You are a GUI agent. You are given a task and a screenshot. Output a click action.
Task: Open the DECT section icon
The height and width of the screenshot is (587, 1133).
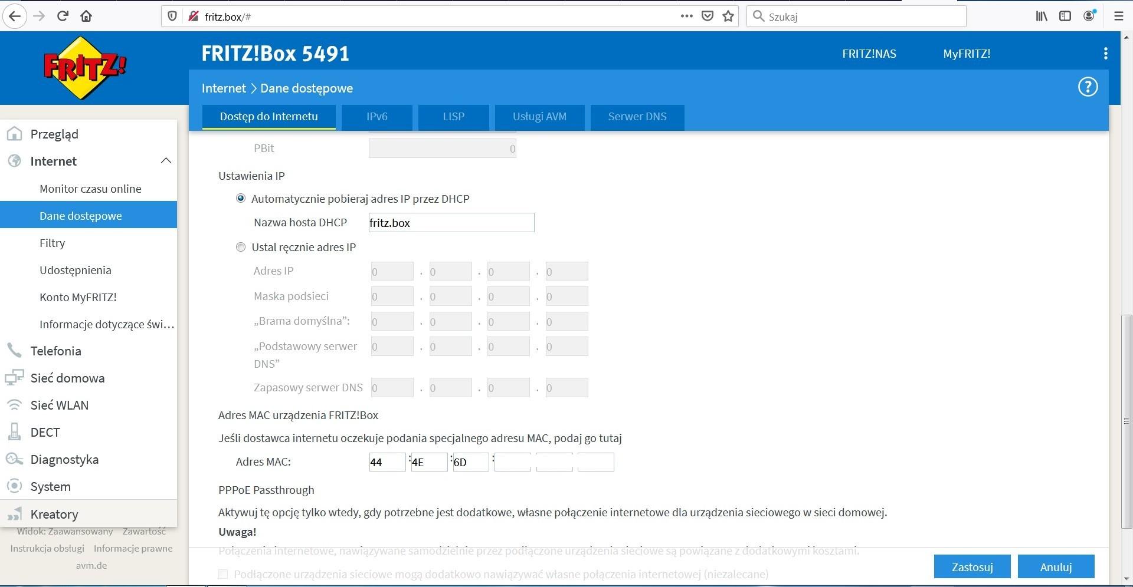coord(14,432)
